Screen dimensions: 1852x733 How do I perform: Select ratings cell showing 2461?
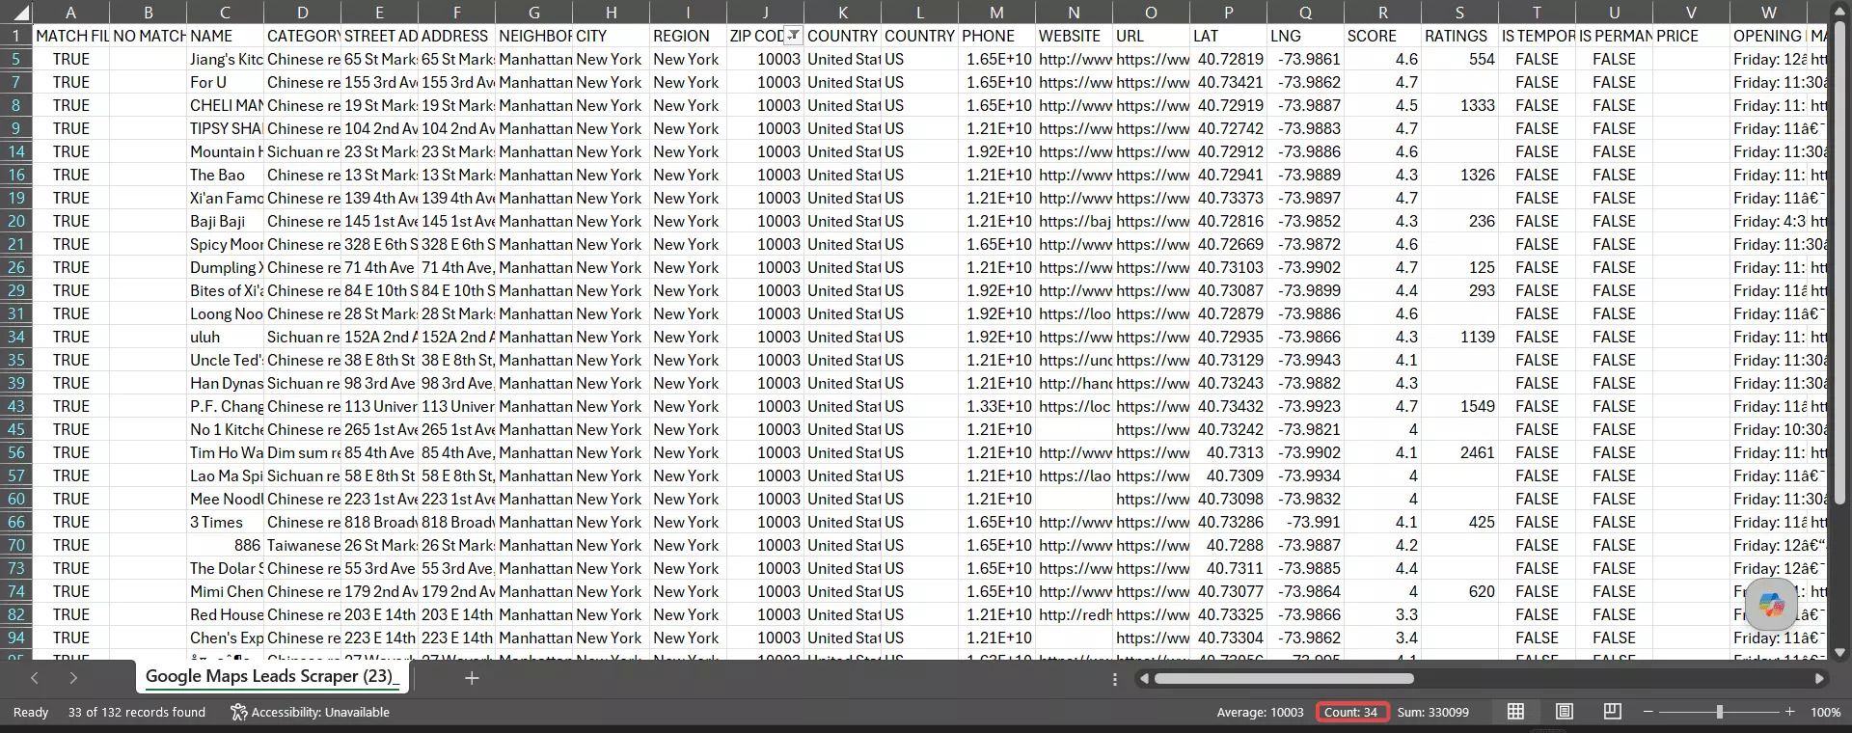click(x=1459, y=452)
